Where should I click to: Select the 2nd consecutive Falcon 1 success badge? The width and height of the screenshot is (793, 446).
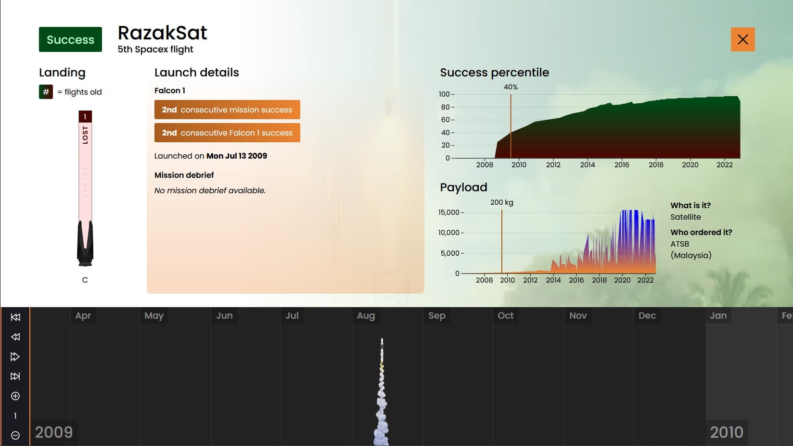tap(227, 133)
